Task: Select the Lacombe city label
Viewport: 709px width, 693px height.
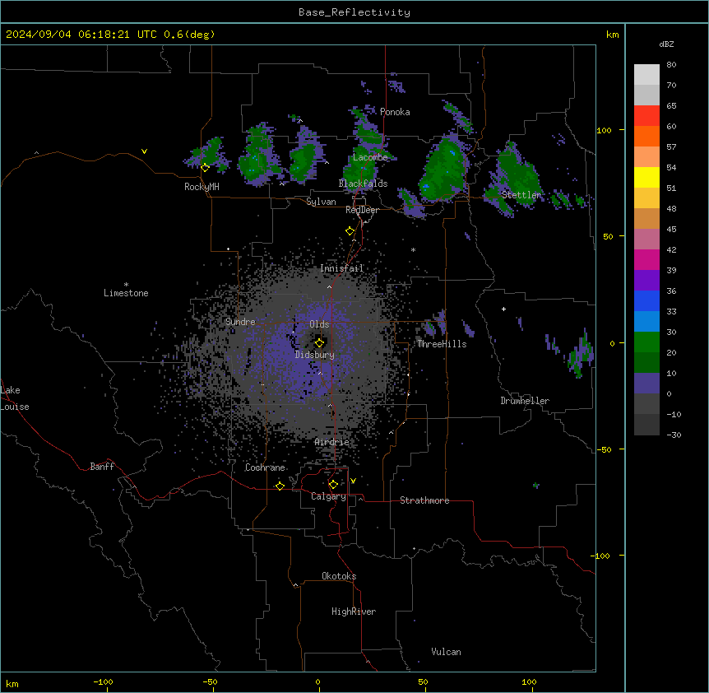Action: [370, 157]
